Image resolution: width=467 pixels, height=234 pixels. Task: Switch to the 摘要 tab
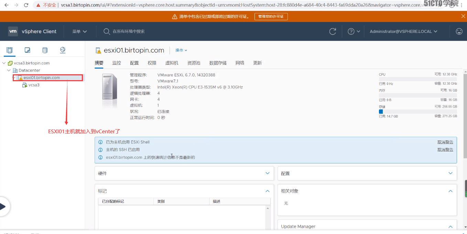coord(99,63)
